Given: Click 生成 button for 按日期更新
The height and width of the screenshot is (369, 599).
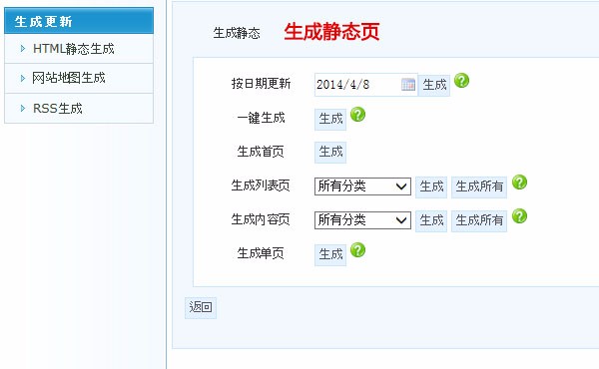Looking at the screenshot, I should point(434,85).
